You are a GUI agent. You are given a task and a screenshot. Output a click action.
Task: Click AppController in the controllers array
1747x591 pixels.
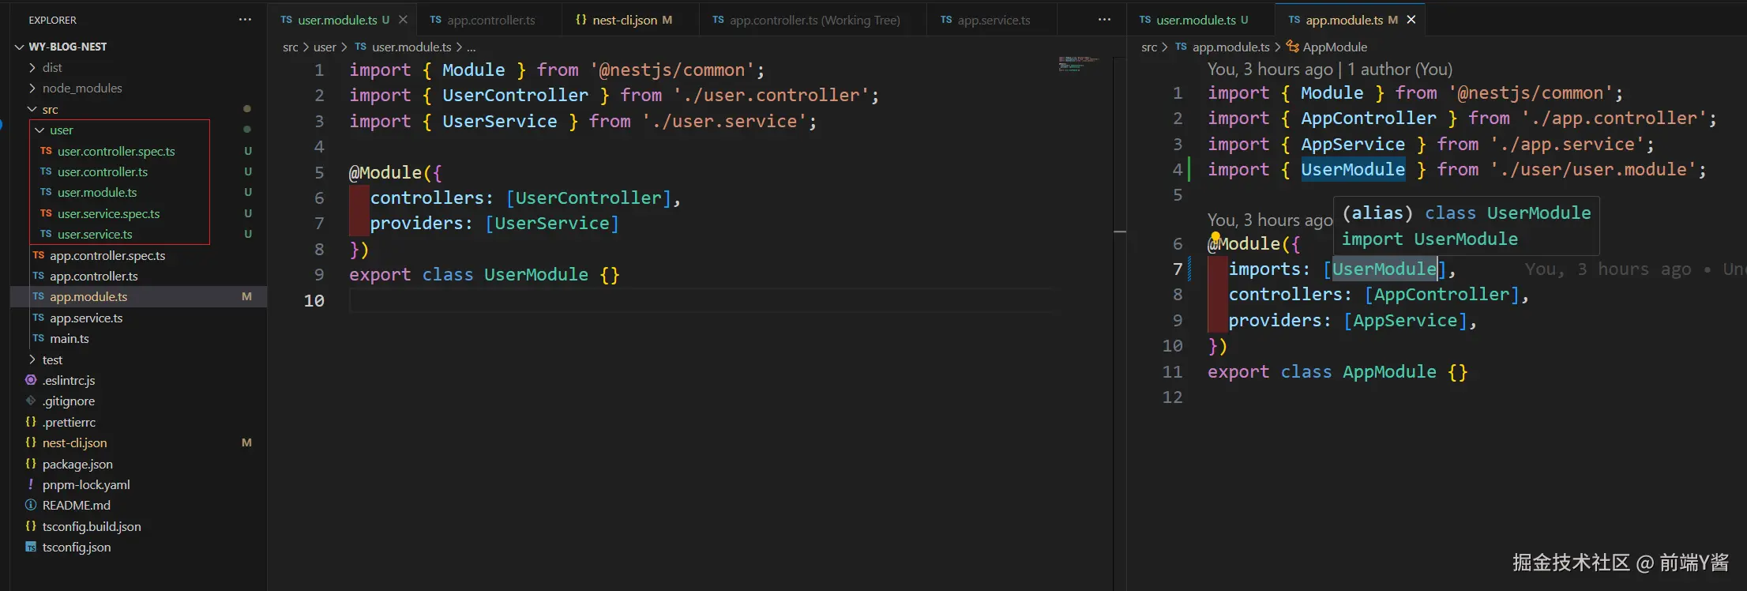tap(1441, 295)
